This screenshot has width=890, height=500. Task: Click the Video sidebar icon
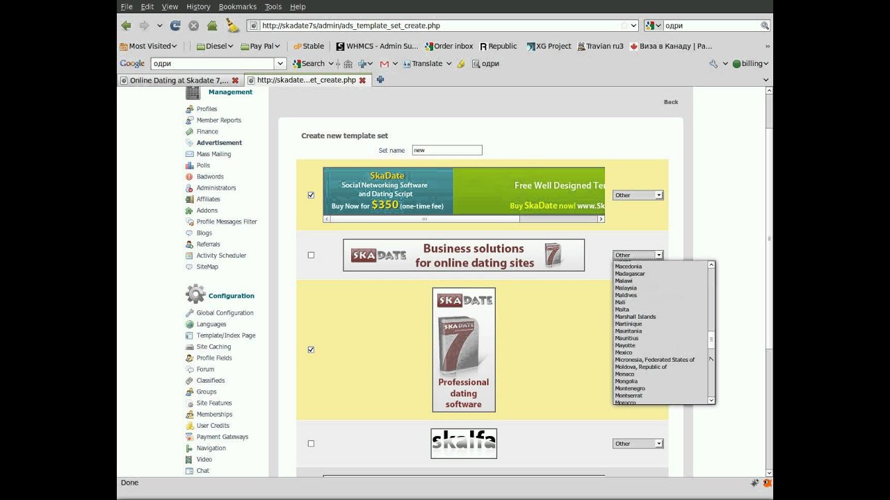pos(190,460)
